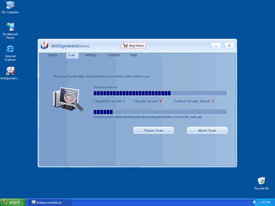275x206 pixels.
Task: Select the Scan tab
Action: click(71, 55)
